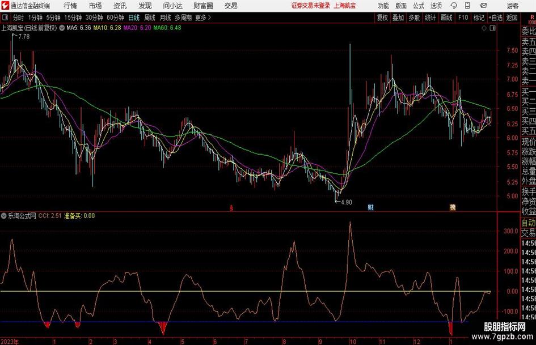Open the 行情 menu
Screen dimensions: 536x345
coord(70,6)
